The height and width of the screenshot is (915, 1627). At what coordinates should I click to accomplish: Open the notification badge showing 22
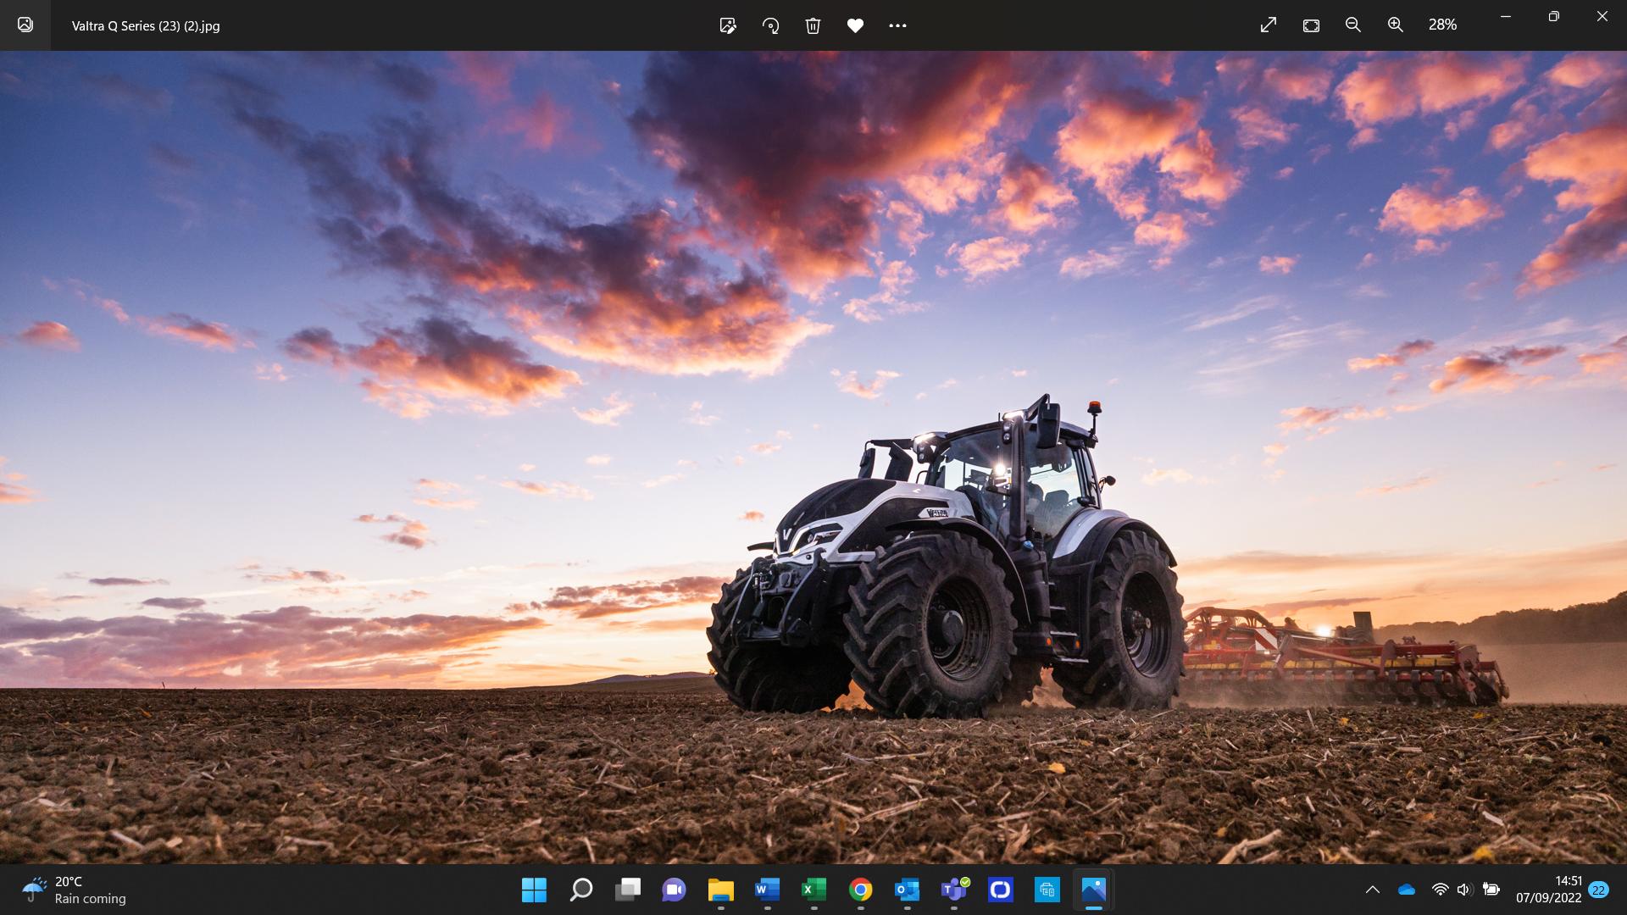point(1598,890)
